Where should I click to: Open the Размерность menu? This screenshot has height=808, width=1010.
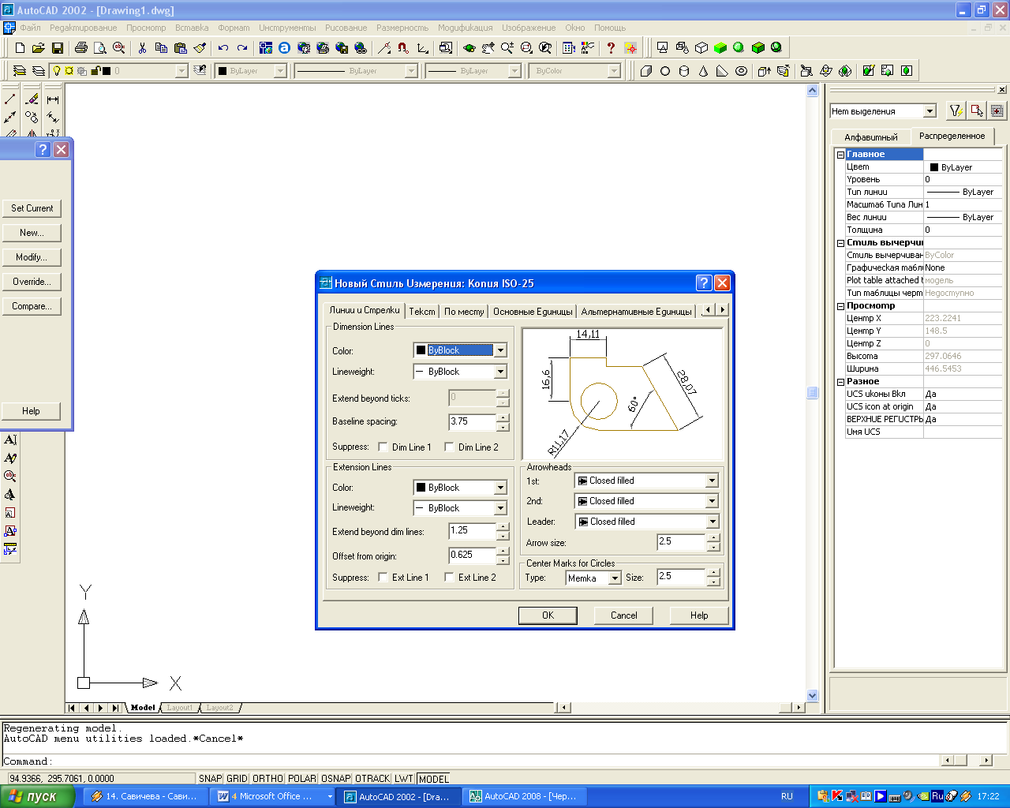click(x=402, y=28)
